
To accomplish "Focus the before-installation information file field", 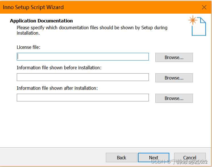I will click(x=83, y=77).
